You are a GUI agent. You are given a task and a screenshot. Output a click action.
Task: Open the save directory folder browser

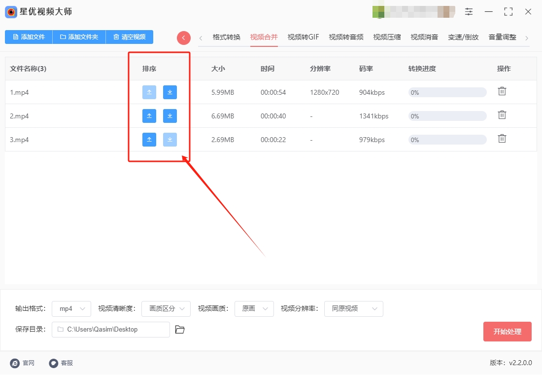(x=180, y=330)
